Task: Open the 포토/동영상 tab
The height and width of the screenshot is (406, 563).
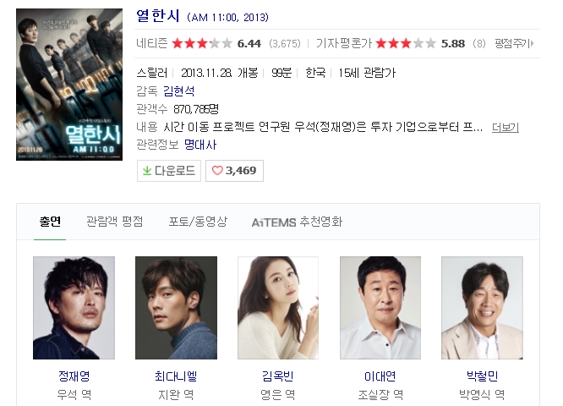Action: tap(198, 222)
